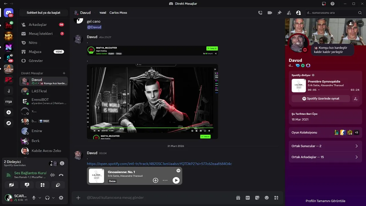Start a voice call with Davud
This screenshot has height=206, width=366.
[x=260, y=13]
